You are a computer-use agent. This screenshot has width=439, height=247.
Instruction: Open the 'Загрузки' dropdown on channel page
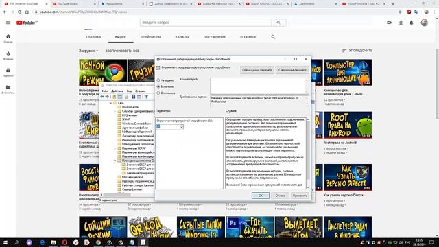coord(88,51)
